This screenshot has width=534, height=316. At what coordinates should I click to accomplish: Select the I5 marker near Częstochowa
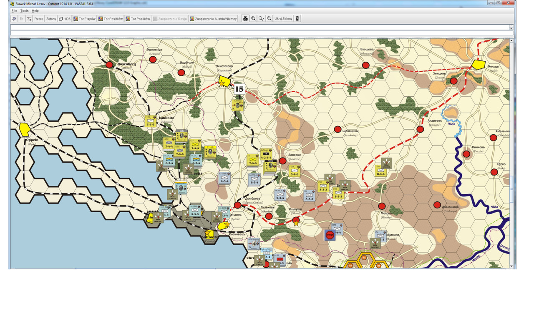coord(239,89)
